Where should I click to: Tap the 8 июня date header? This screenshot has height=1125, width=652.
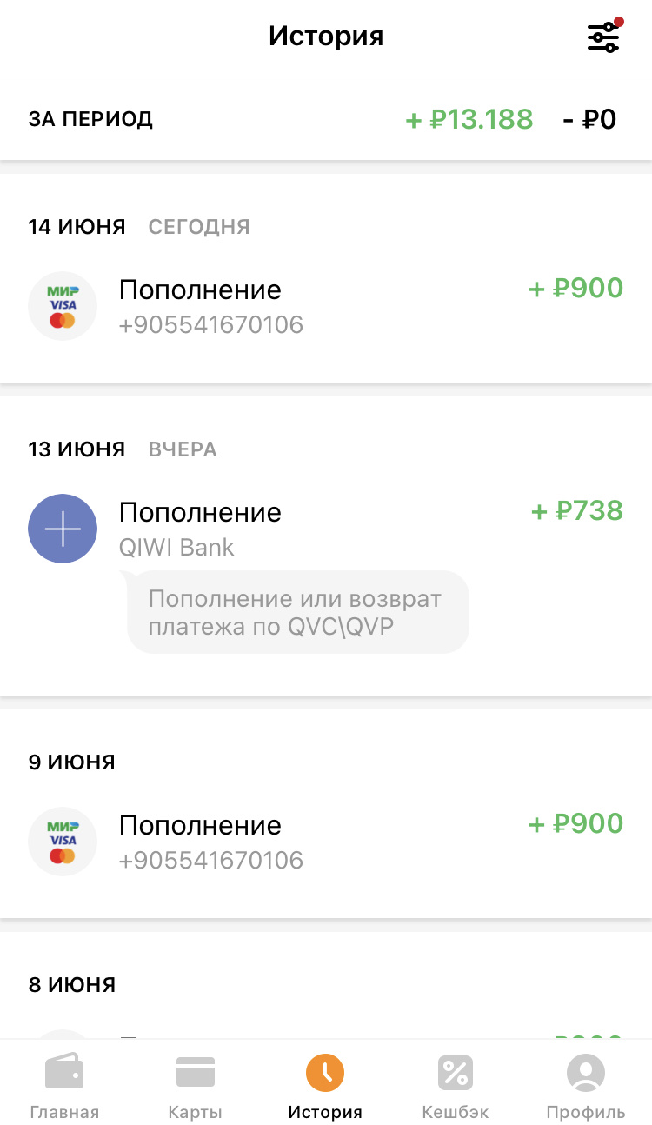tap(72, 984)
